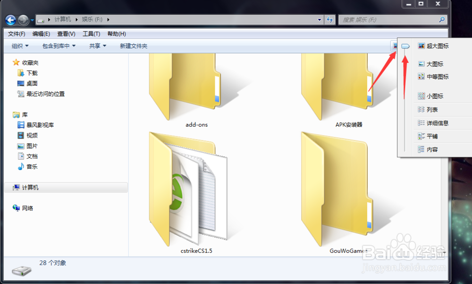Click the change view button on toolbar
472x284 pixels.
394,46
